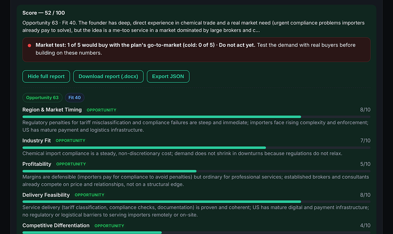393x234 pixels.
Task: Click the OPPORTUNITY tag beside Competitive Differentiation
Action: click(109, 226)
